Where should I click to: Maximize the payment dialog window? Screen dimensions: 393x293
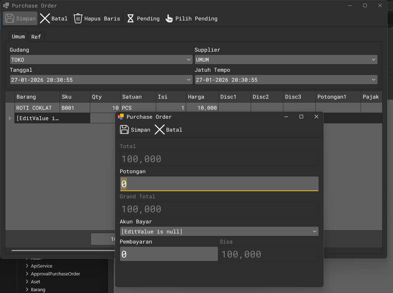(x=301, y=117)
